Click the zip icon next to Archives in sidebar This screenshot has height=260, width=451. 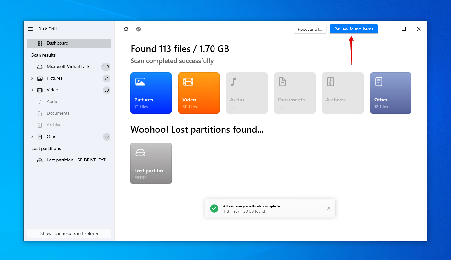pos(40,125)
